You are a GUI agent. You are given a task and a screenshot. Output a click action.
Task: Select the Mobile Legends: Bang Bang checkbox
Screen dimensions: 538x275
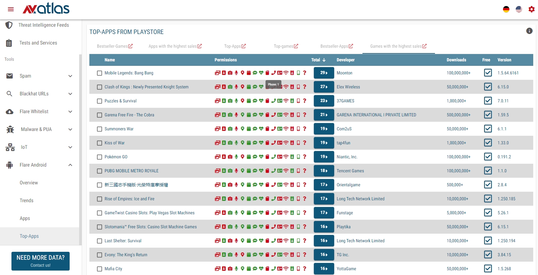(x=100, y=73)
